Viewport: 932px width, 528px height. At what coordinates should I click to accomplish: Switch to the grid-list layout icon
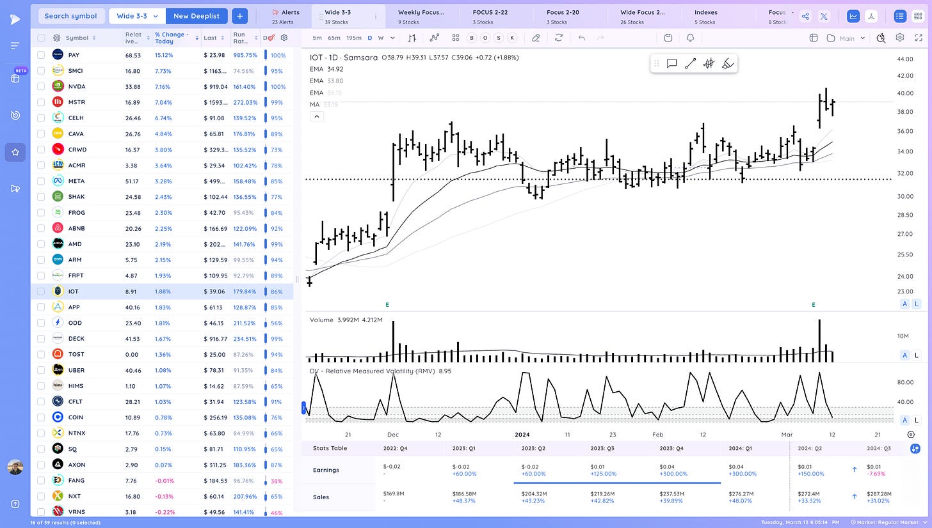point(918,16)
